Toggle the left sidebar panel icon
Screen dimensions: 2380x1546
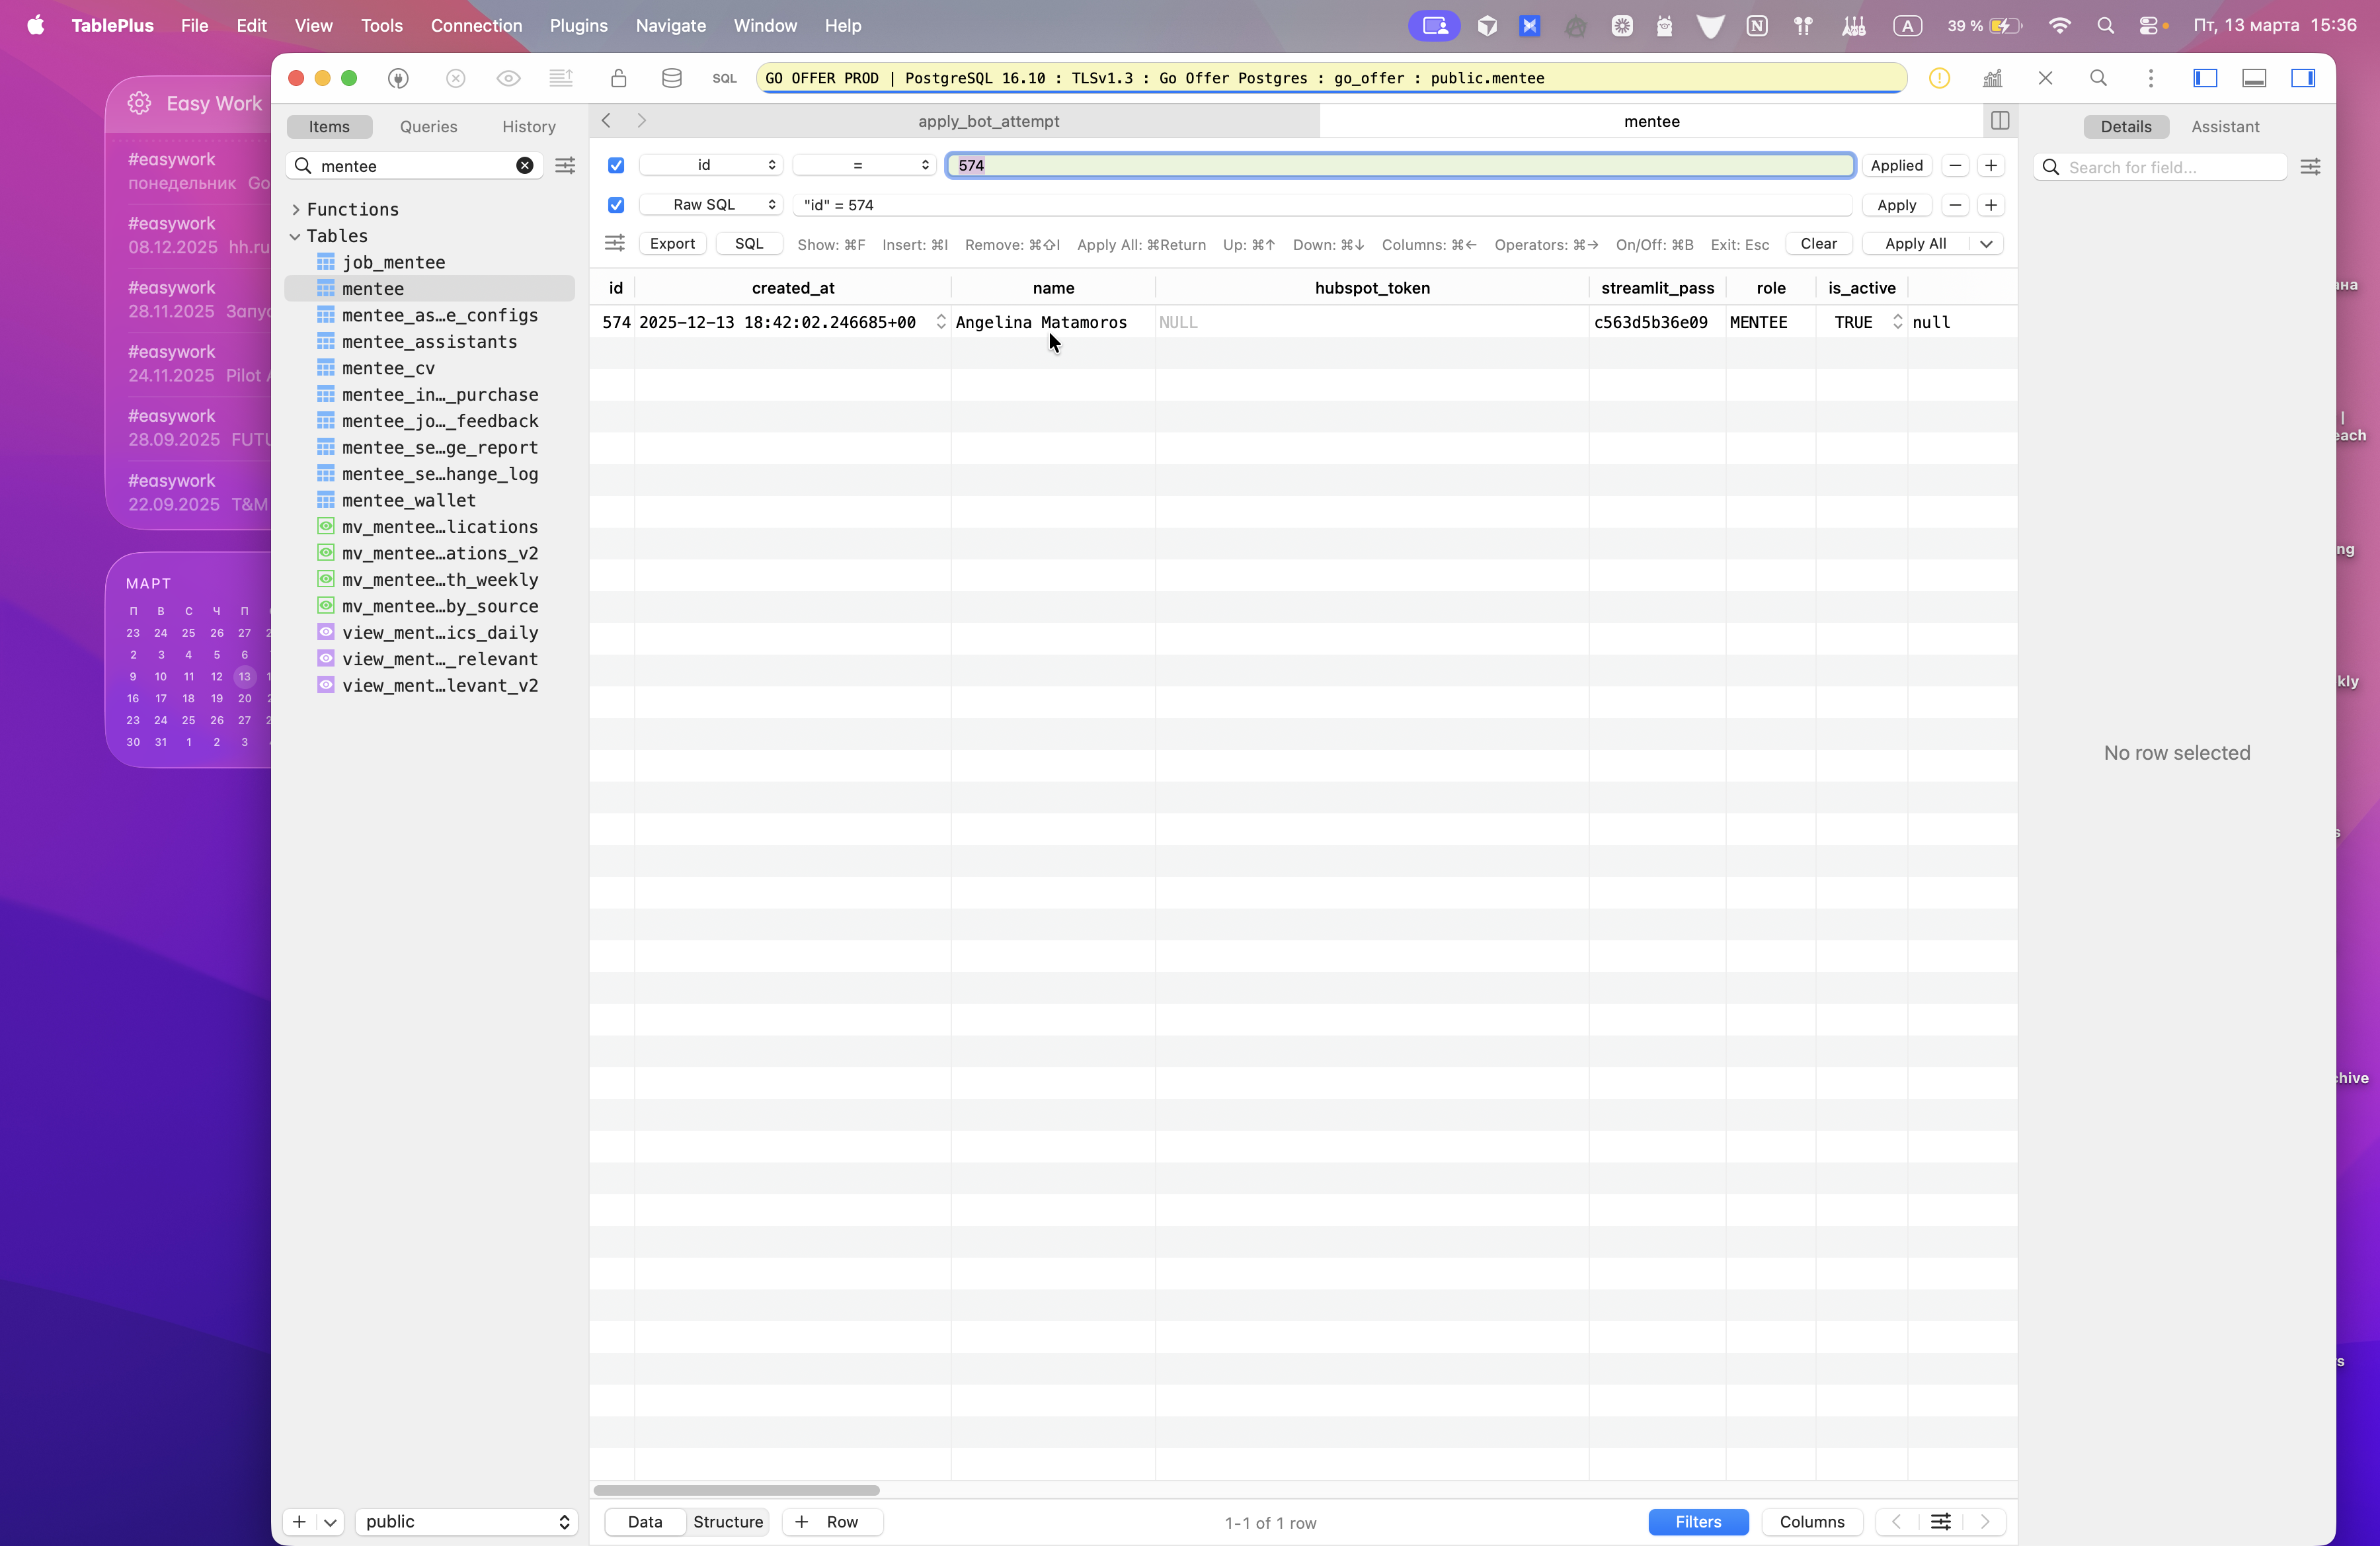click(x=2205, y=78)
